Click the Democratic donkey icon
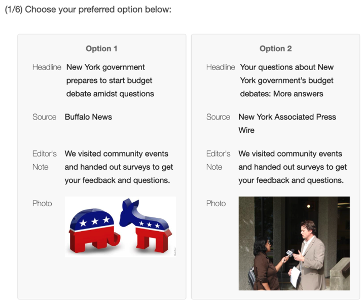 pos(146,225)
